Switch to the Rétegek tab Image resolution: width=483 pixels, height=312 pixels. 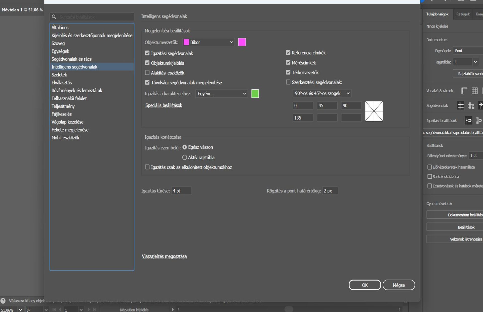point(463,14)
